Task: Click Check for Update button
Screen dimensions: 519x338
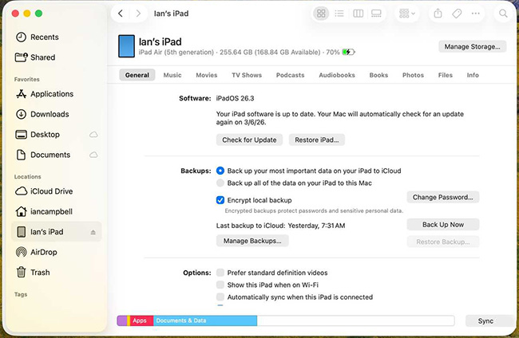Action: point(249,140)
